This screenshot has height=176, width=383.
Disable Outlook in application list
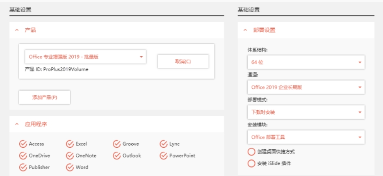click(116, 155)
